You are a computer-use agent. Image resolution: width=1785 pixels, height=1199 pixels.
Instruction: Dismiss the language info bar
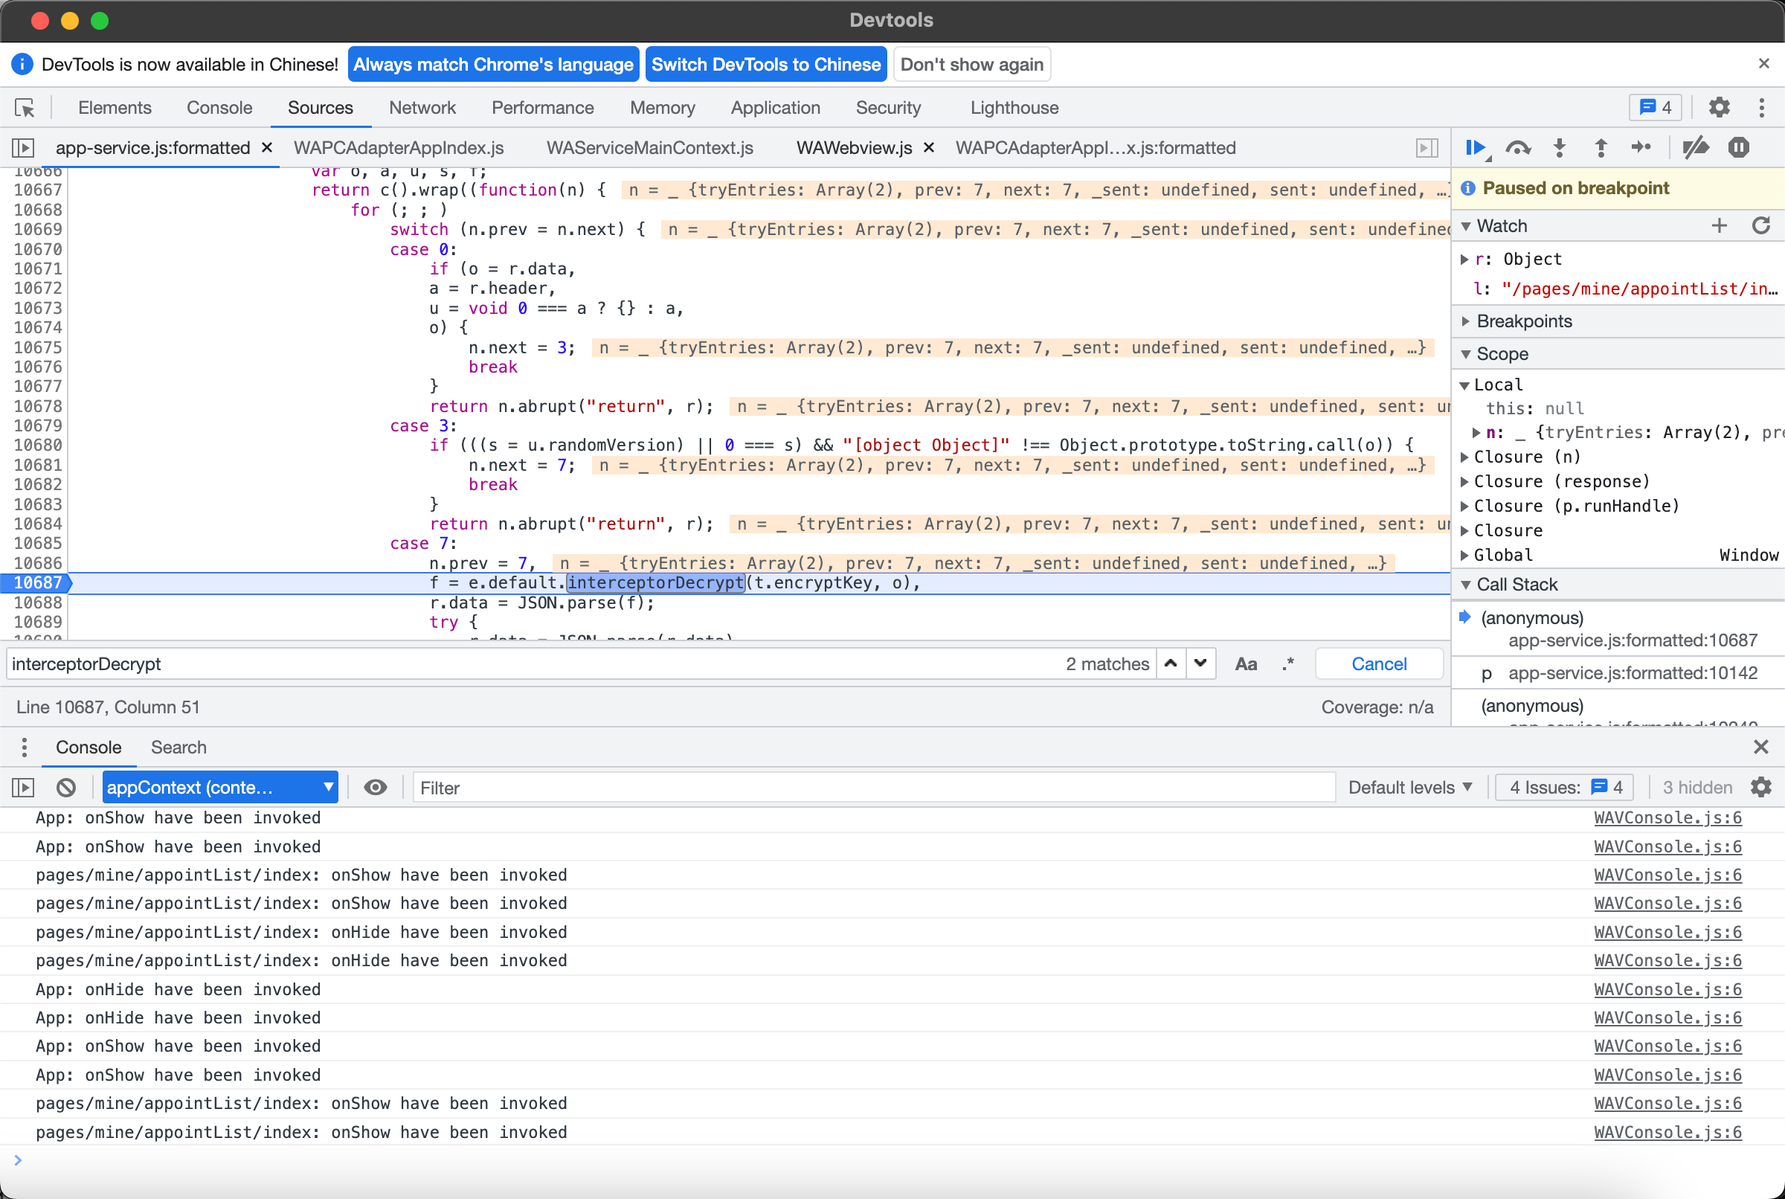(1763, 64)
